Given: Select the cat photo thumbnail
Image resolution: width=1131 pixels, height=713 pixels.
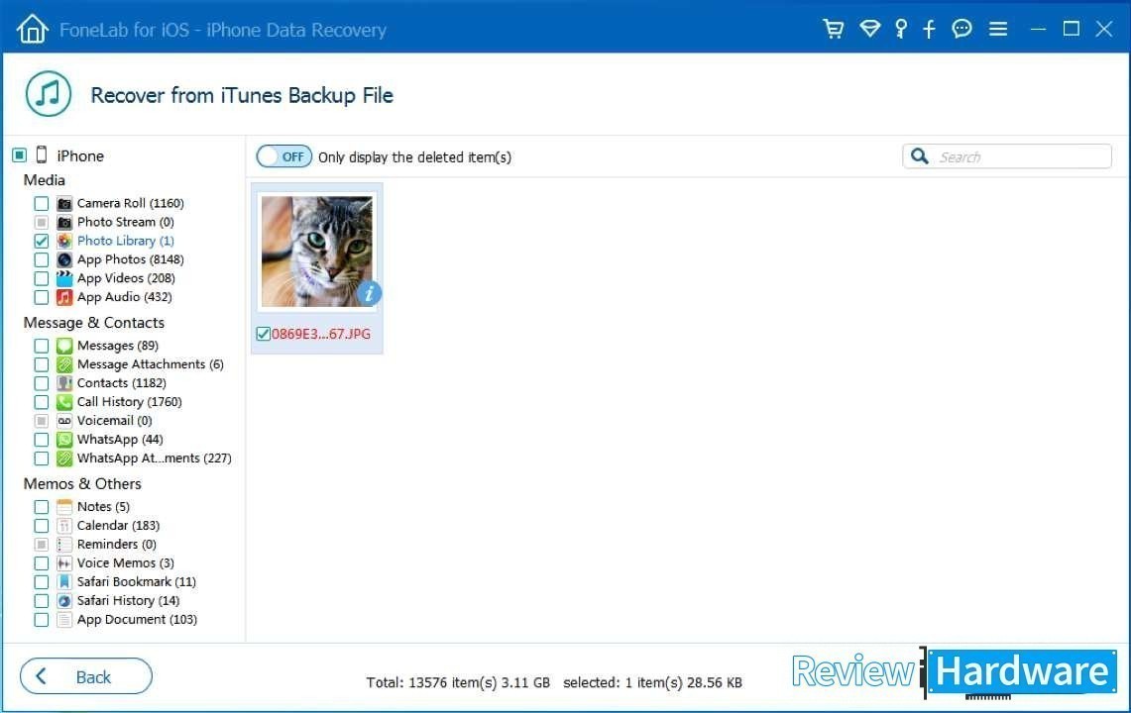Looking at the screenshot, I should pyautogui.click(x=317, y=252).
